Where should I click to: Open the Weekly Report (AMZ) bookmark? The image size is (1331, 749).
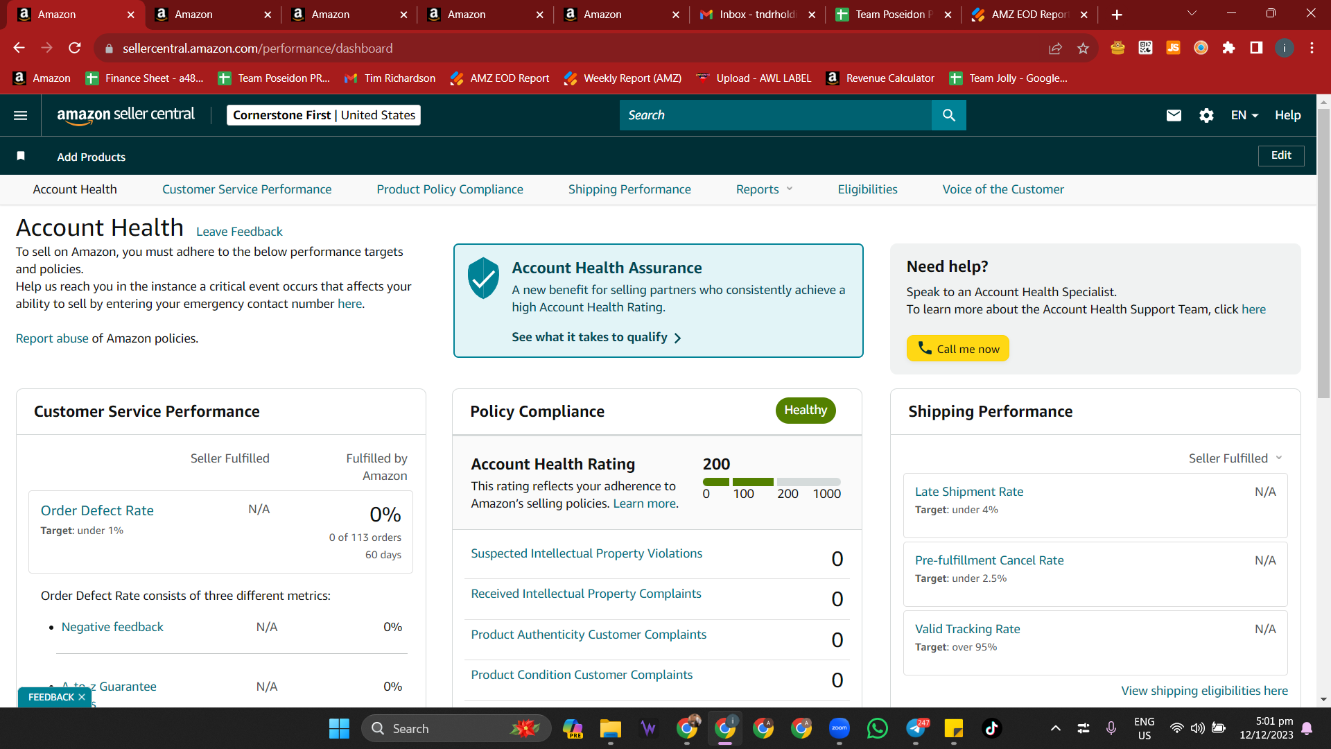point(623,78)
